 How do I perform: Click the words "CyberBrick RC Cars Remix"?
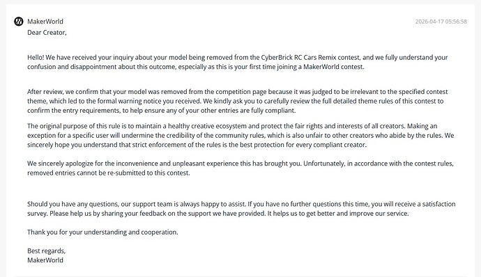click(x=298, y=57)
